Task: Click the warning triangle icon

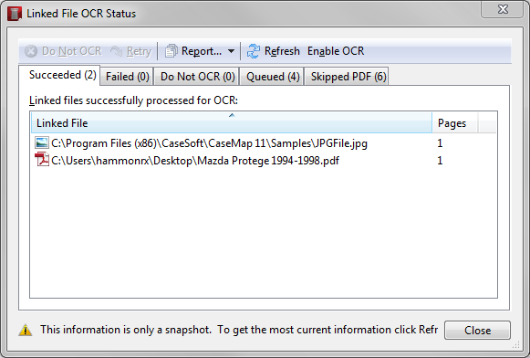Action: click(26, 330)
